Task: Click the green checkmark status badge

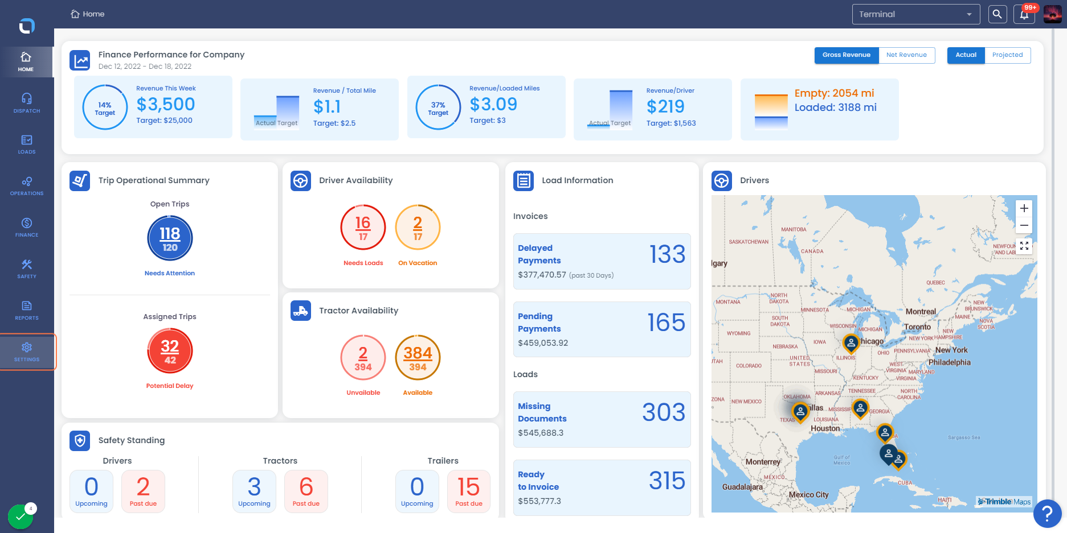Action: [x=21, y=517]
